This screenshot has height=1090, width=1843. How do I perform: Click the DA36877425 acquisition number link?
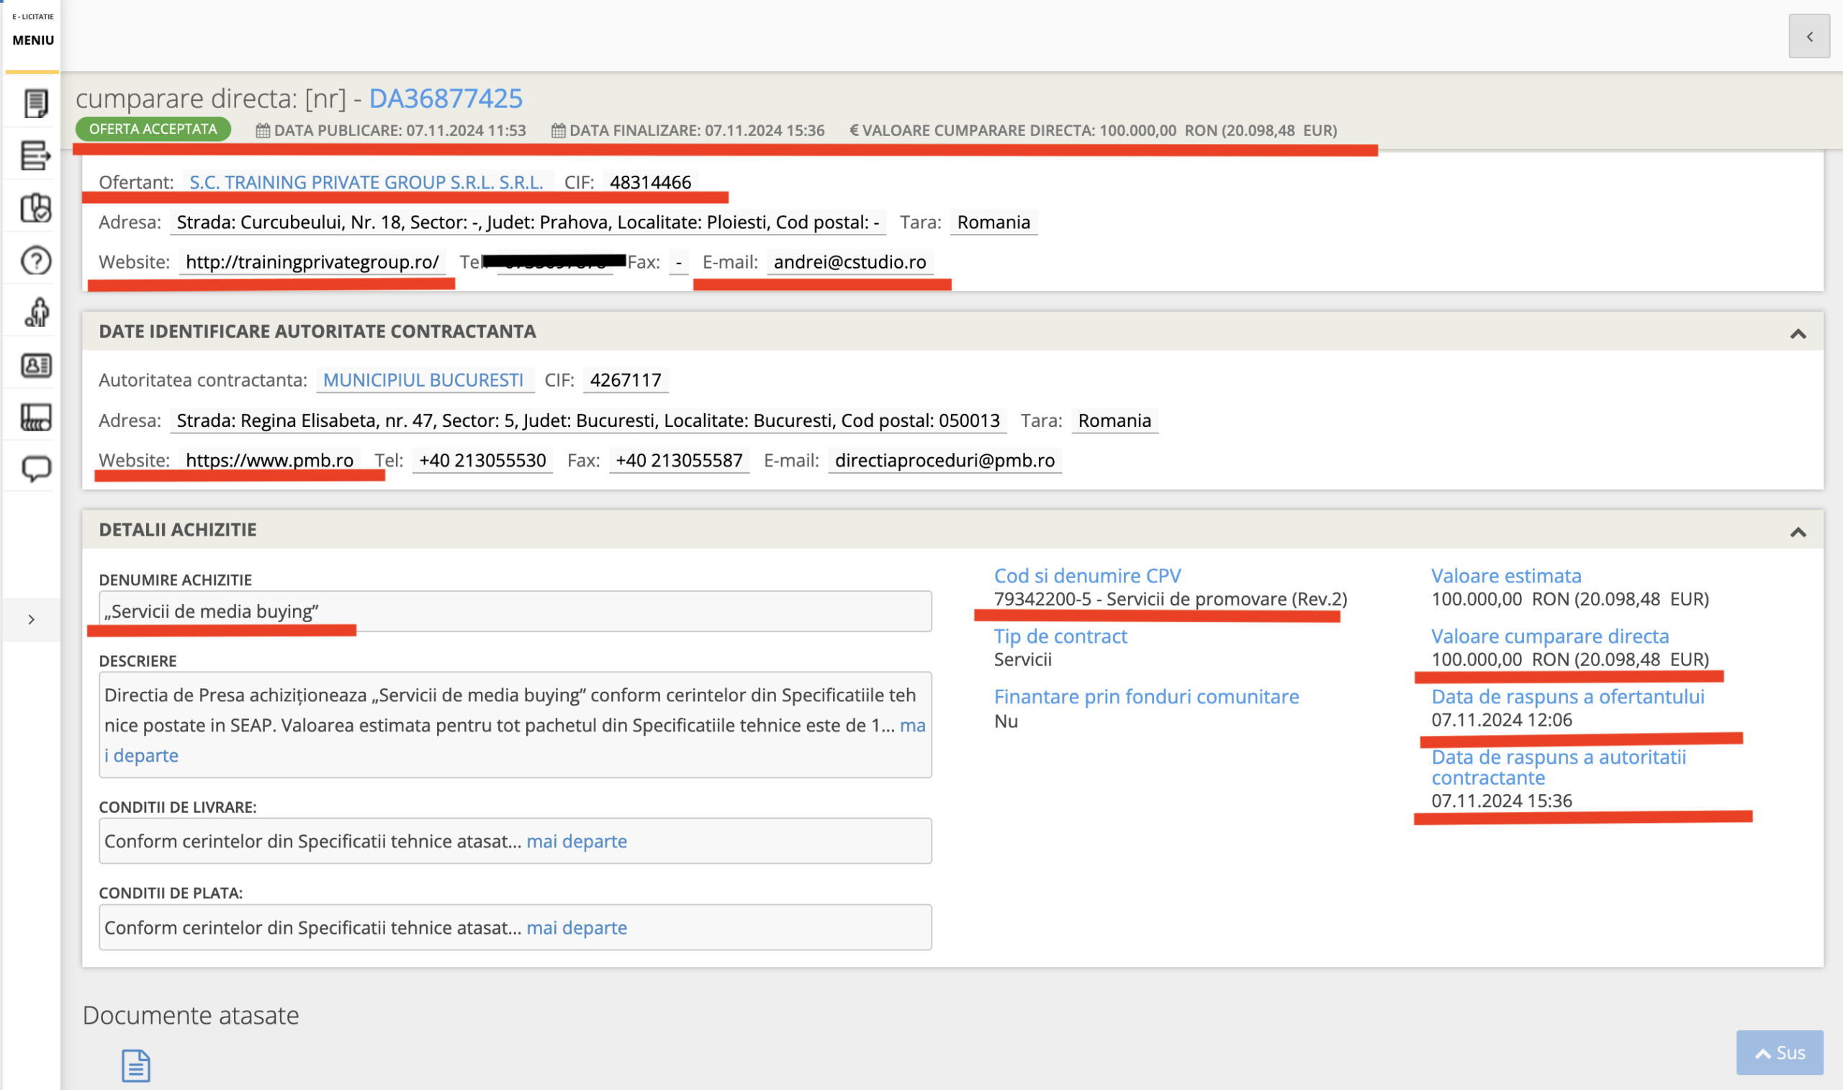tap(446, 99)
